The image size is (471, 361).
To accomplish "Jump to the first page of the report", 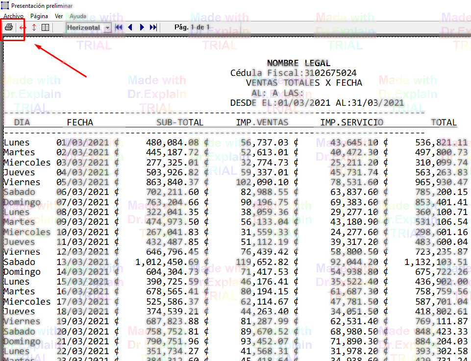I will pyautogui.click(x=119, y=27).
